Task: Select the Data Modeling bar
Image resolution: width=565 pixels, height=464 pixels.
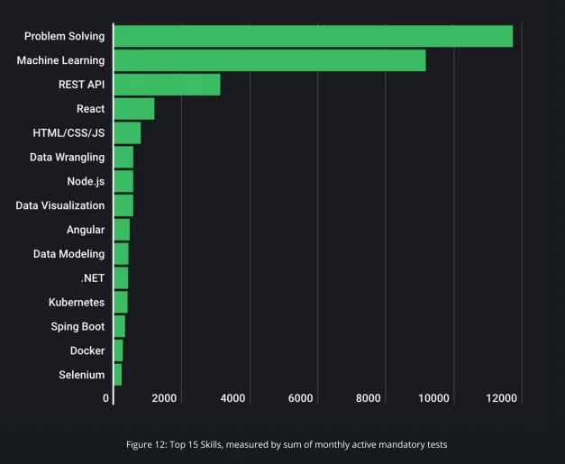Action: pyautogui.click(x=122, y=254)
